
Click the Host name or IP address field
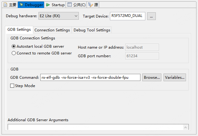(142, 47)
